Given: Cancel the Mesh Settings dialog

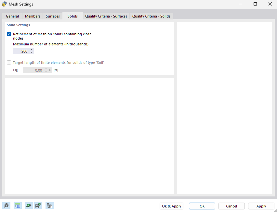Looking at the screenshot, I should pyautogui.click(x=231, y=206).
